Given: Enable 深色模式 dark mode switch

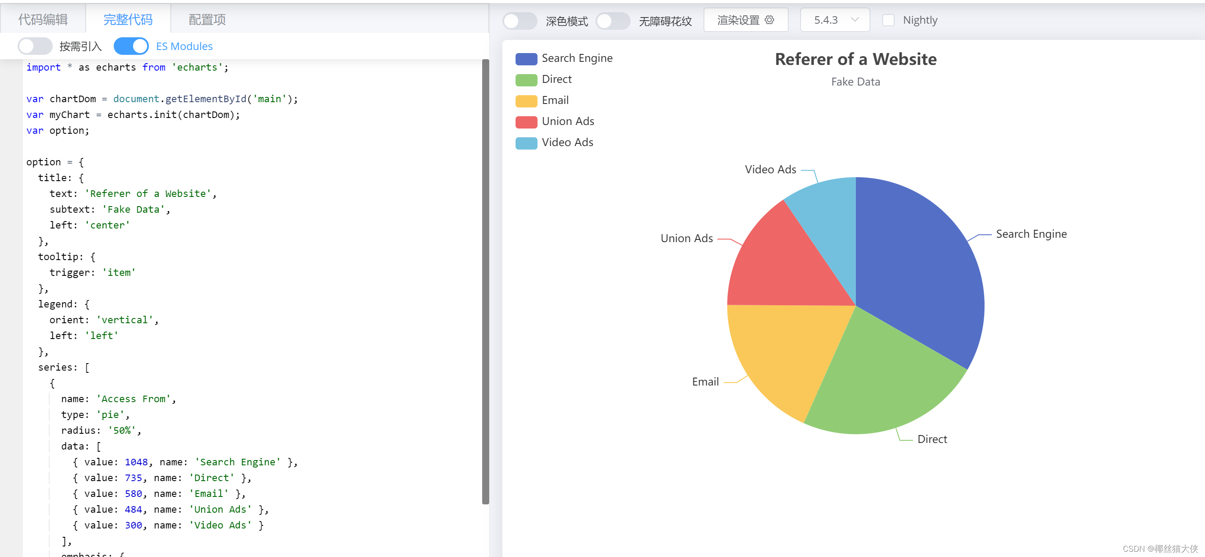Looking at the screenshot, I should point(519,21).
